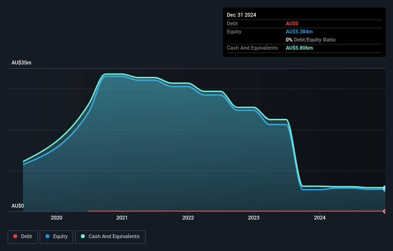
Task: Click the teal Cash And Equivalents legend dot
Action: [x=83, y=236]
